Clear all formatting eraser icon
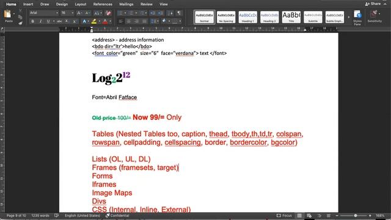Screen dimensions: 391x220 click(108, 13)
